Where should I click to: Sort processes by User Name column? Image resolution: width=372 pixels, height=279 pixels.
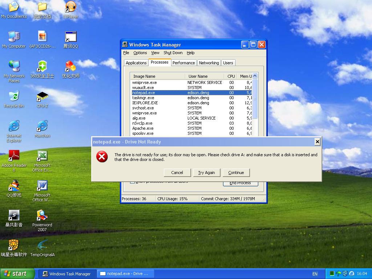[205, 76]
